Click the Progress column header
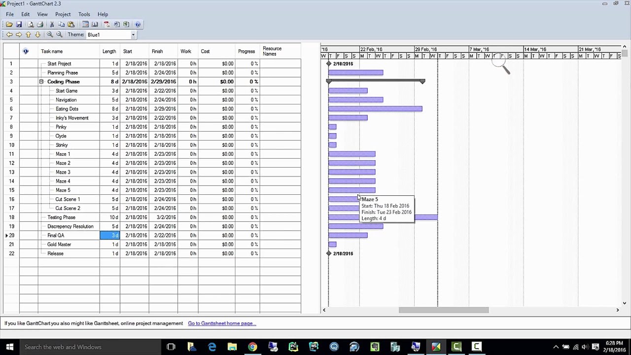This screenshot has width=631, height=355. coord(246,51)
